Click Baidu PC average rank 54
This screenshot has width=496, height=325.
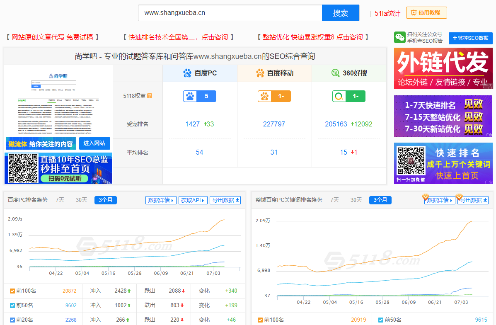(x=199, y=152)
